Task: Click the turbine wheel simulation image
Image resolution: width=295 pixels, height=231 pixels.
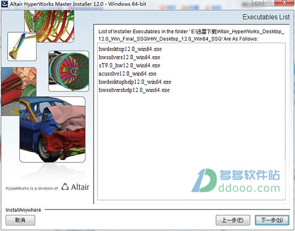Action: tap(69, 71)
